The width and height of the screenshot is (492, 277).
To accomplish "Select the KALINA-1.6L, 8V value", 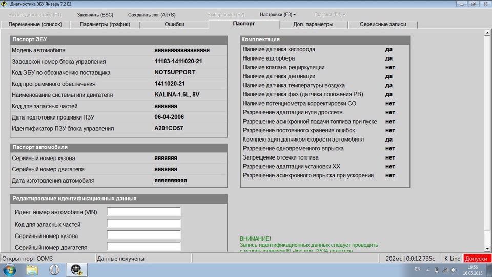I will coord(177,94).
